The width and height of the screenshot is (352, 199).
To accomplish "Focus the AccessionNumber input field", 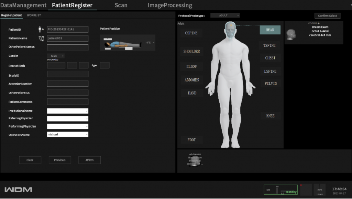I will [68, 84].
